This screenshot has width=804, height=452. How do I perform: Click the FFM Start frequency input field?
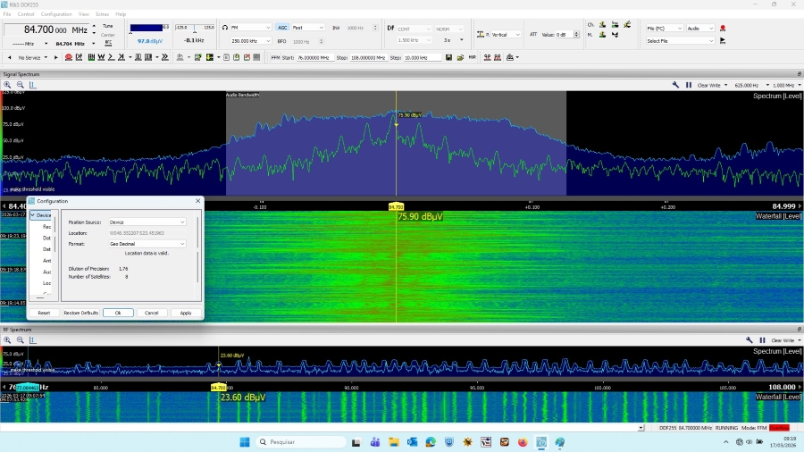[x=314, y=57]
